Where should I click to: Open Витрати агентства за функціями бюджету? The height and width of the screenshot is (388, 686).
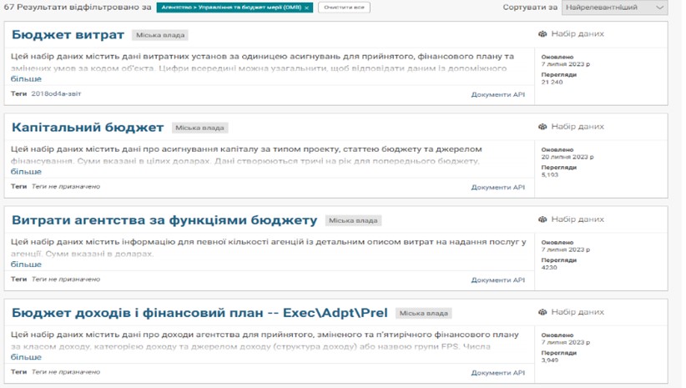[x=164, y=220]
